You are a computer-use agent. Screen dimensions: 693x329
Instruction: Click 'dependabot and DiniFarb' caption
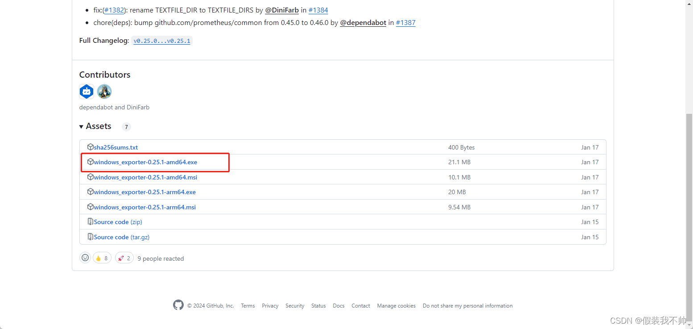(x=114, y=107)
